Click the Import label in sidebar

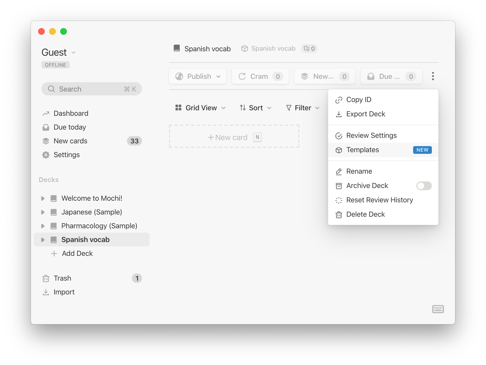pyautogui.click(x=64, y=292)
